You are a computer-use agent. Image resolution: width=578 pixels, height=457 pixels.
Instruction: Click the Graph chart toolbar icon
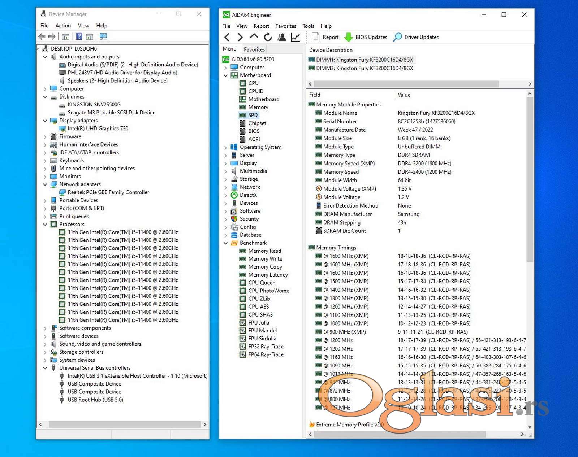pos(296,37)
